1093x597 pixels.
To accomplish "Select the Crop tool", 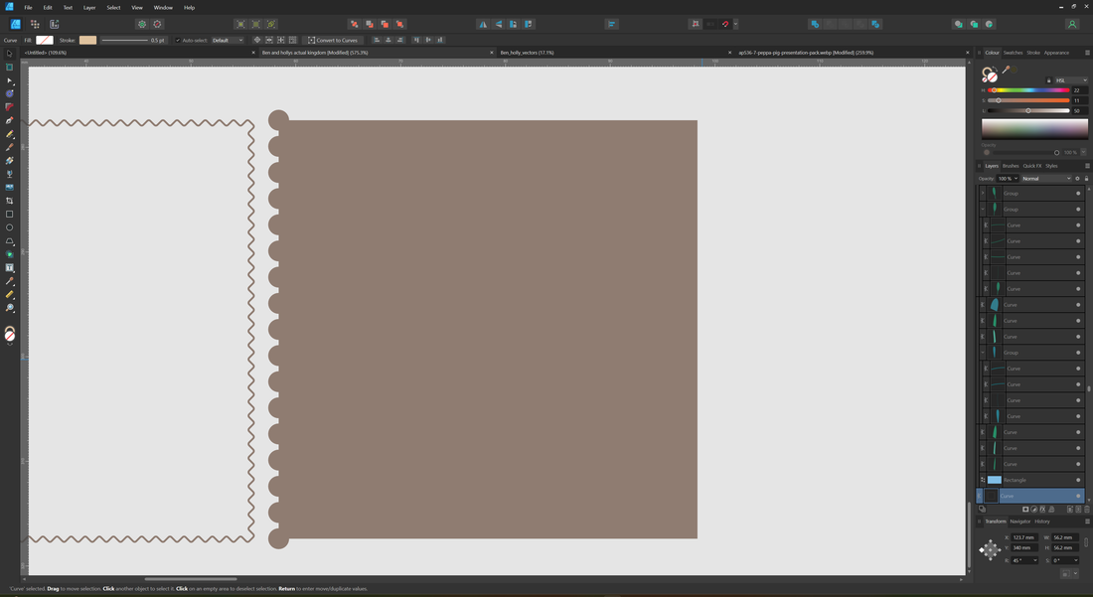I will [x=10, y=201].
